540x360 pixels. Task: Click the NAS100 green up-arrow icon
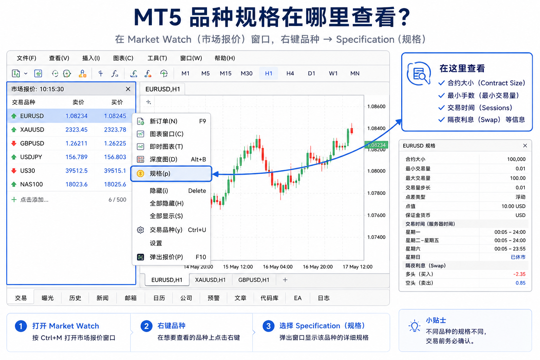click(14, 184)
